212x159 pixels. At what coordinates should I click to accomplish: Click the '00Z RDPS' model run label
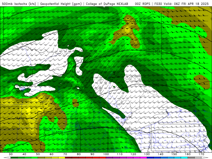142,4
